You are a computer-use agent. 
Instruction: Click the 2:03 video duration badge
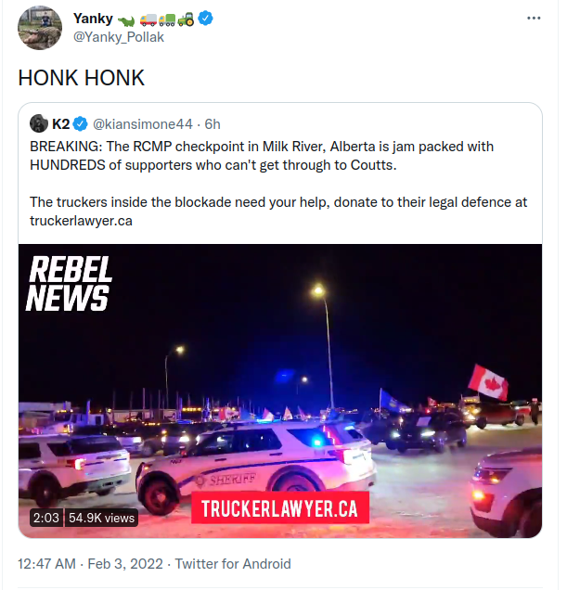pyautogui.click(x=46, y=518)
